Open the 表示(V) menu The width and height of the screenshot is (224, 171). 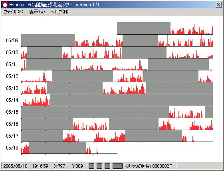click(37, 12)
